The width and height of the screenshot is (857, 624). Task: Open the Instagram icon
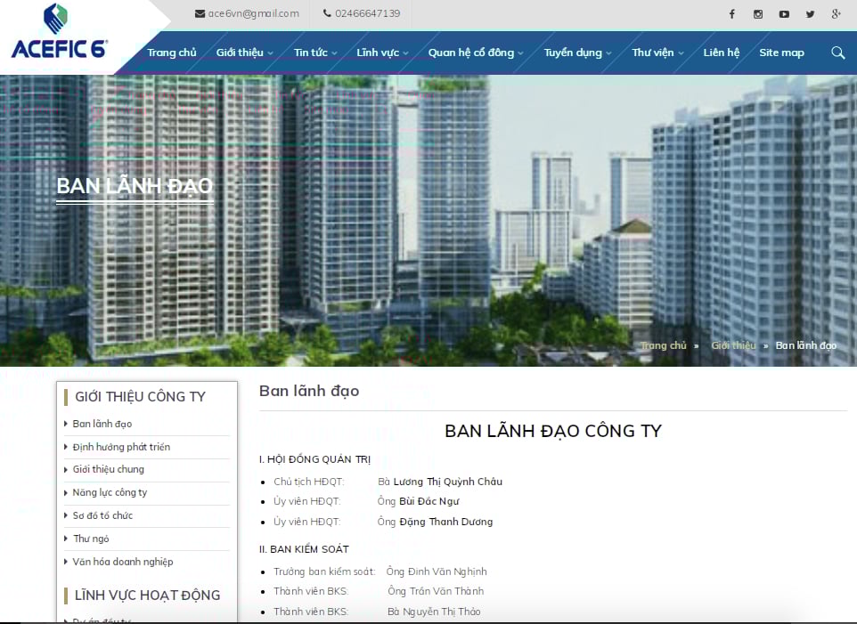point(758,13)
